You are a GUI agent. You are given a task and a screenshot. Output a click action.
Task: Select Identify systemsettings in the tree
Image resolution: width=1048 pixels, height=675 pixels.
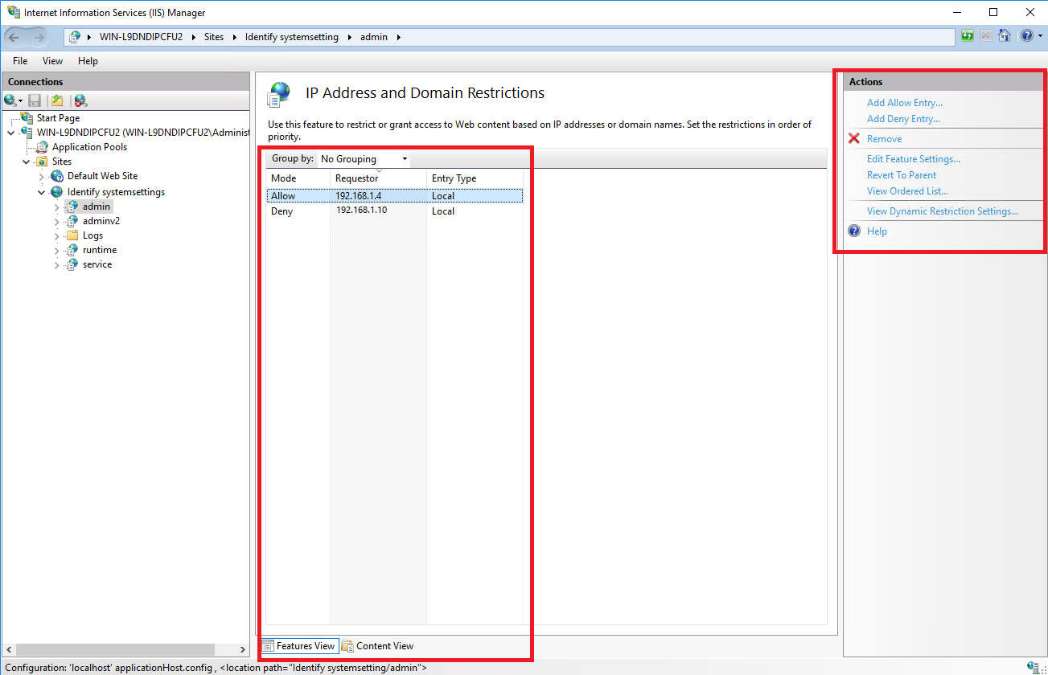[x=116, y=192]
